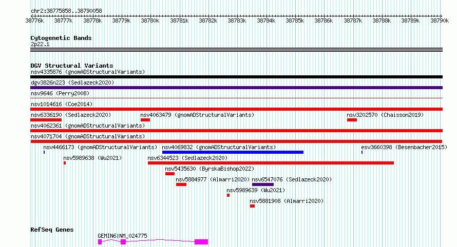Open the dgv3826n223 (Sedlazeck2020) label
Image resolution: width=457 pixels, height=247 pixels.
click(x=72, y=83)
